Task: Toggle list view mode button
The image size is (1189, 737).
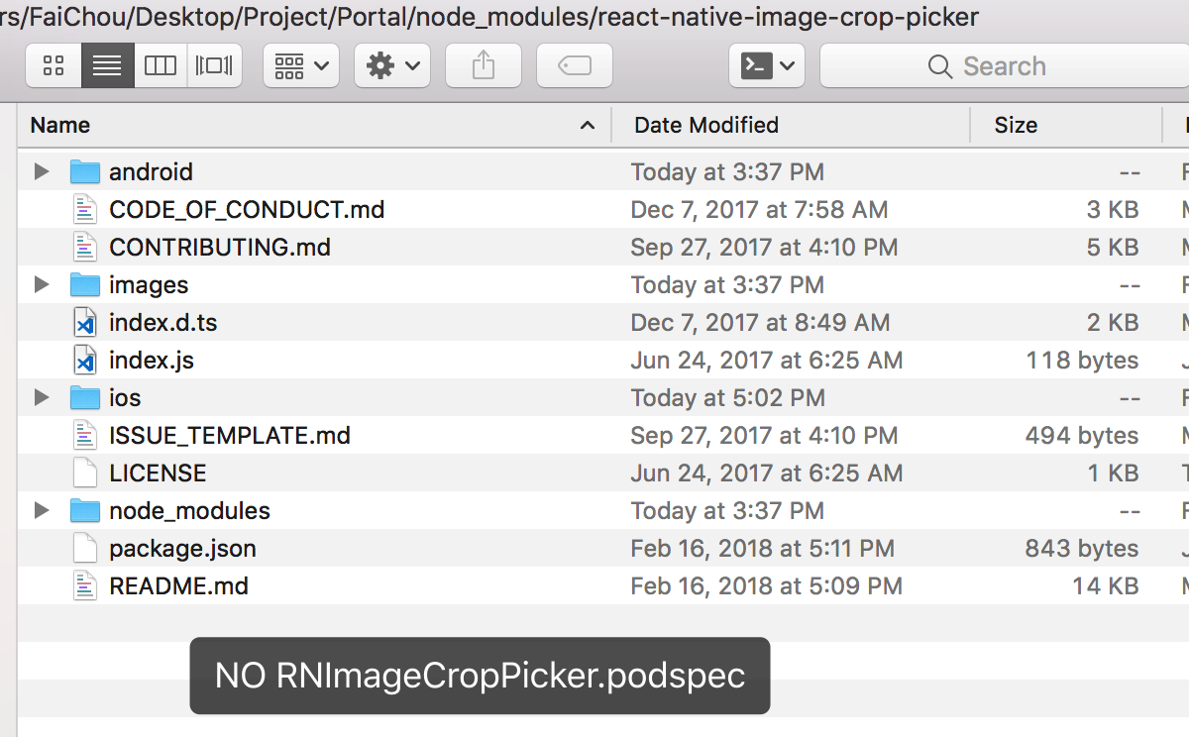Action: [107, 65]
